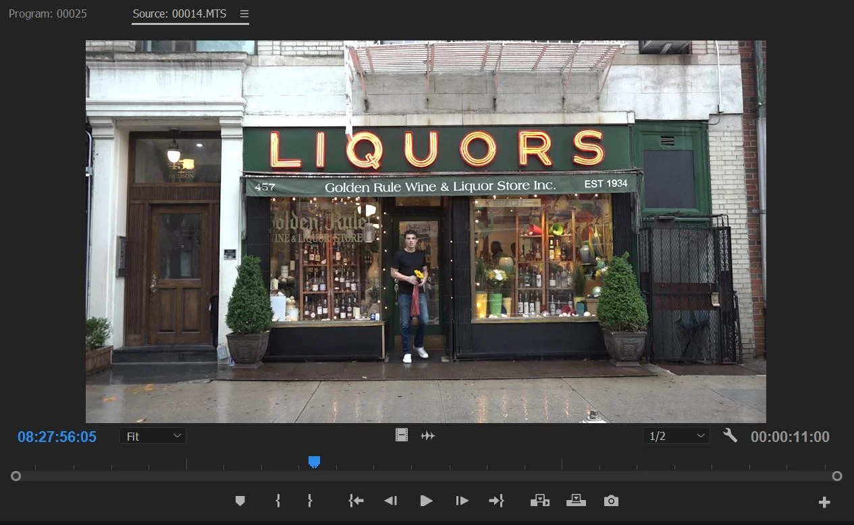Click the Drag Video Only filmstrip icon
Screen dimensions: 854x525
402,435
